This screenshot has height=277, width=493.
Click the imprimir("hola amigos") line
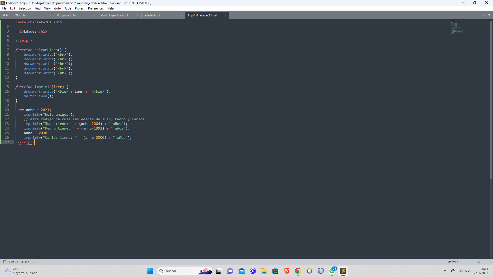click(49, 114)
